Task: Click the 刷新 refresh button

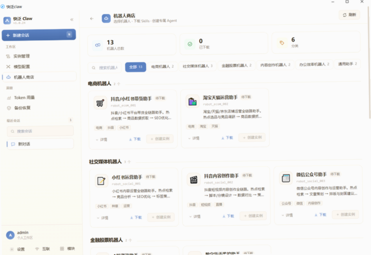Action: [x=349, y=15]
